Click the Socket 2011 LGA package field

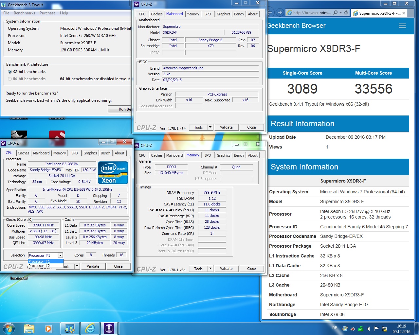[62, 176]
